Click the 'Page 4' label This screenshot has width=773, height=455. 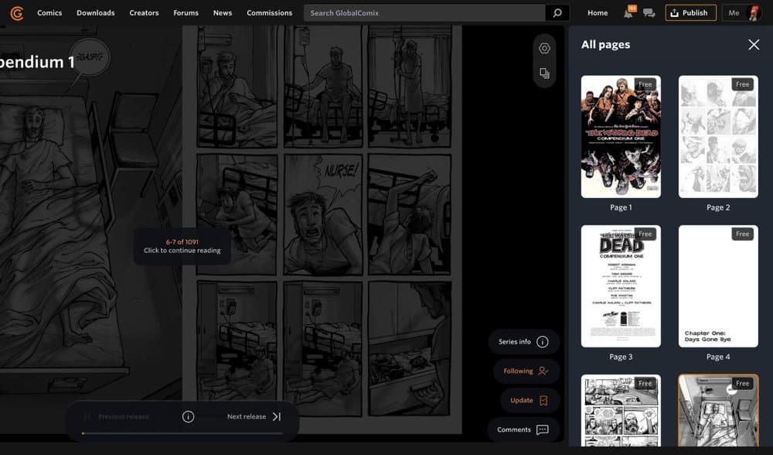718,357
